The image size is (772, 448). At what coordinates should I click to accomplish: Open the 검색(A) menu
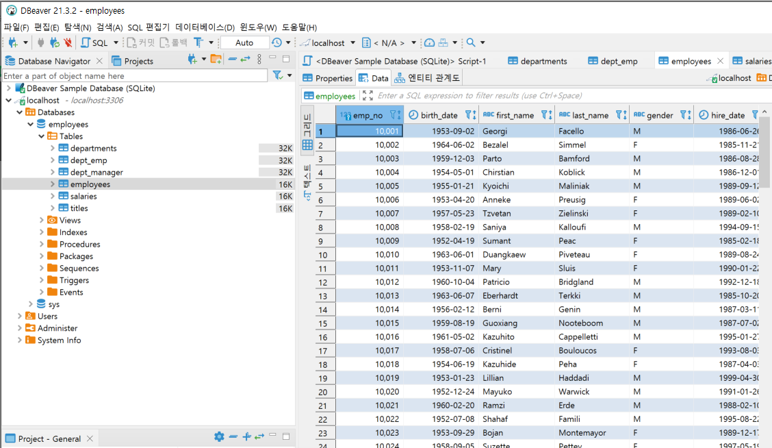(x=110, y=27)
